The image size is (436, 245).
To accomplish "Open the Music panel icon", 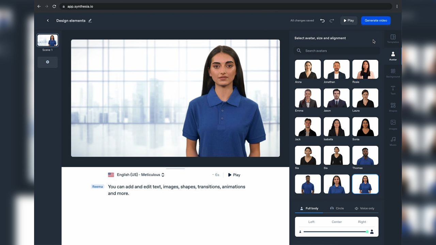I will [393, 141].
